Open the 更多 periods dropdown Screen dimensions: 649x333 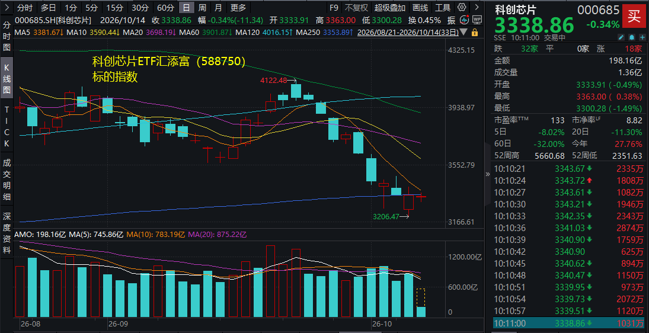pyautogui.click(x=238, y=8)
